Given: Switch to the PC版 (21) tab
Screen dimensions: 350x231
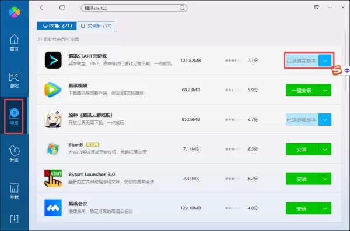Looking at the screenshot, I should tap(57, 26).
